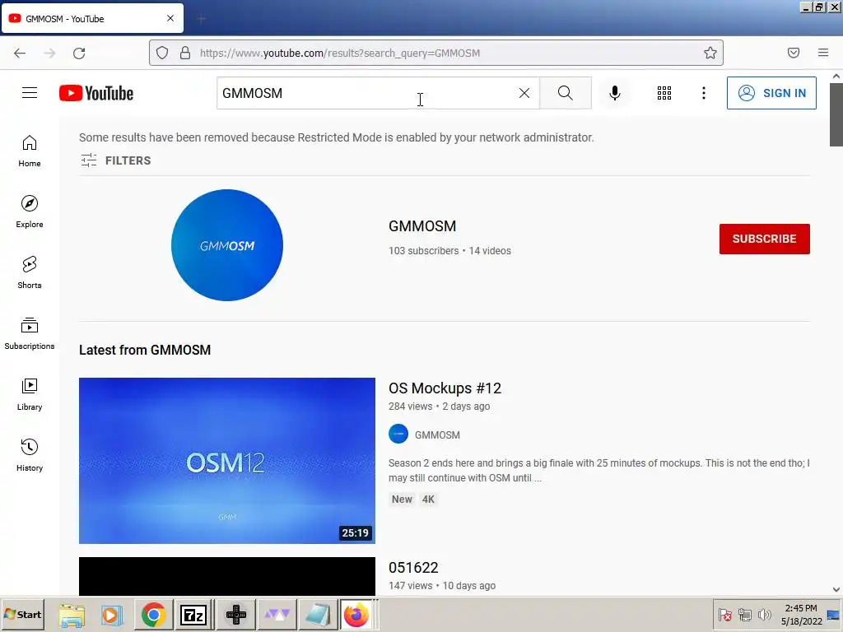Screen dimensions: 843x632
Task: Open Windows Media Player from taskbar
Action: coord(112,615)
